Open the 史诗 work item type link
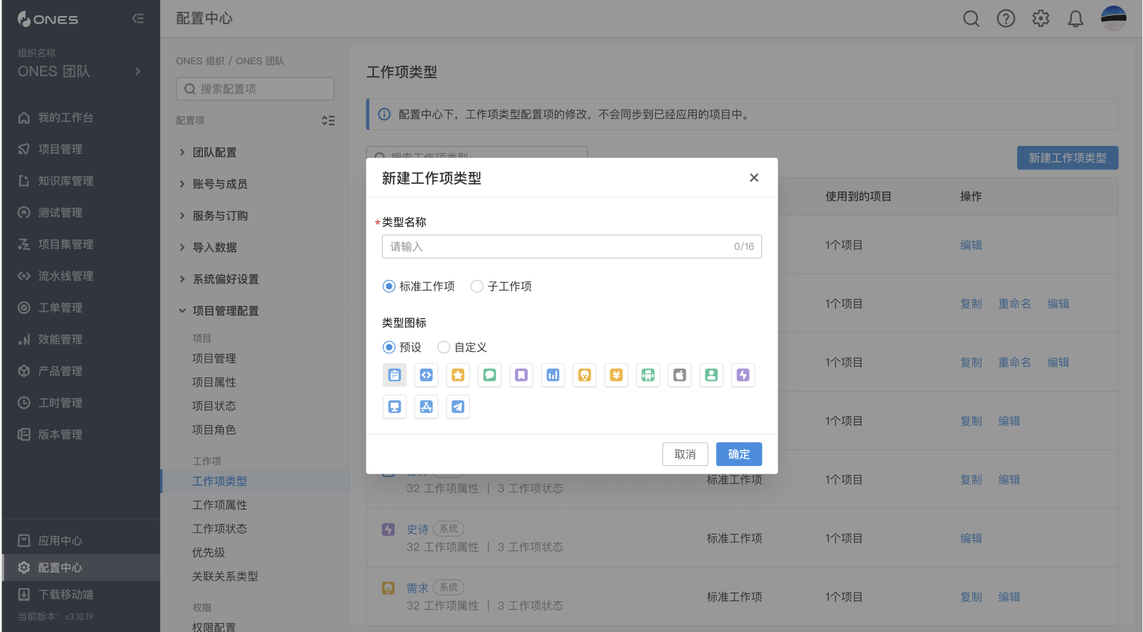1143x632 pixels. click(x=417, y=529)
